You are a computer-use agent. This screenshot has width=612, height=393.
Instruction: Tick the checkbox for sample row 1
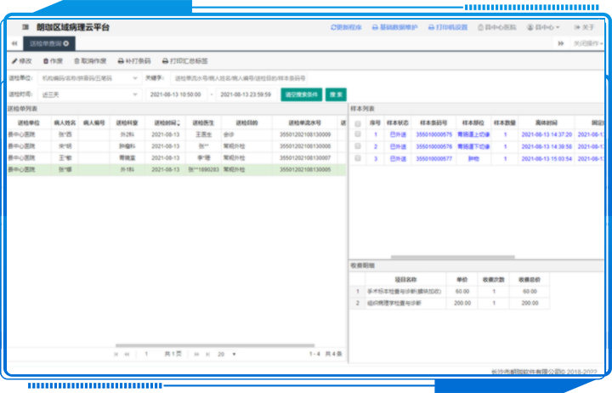(x=358, y=134)
